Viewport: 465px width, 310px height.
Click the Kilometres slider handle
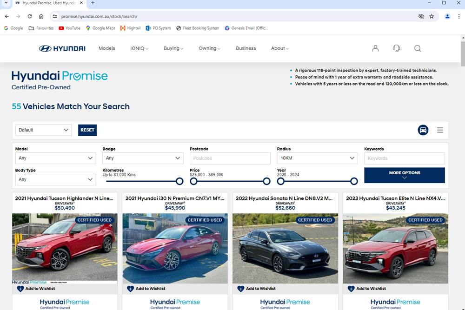point(179,181)
